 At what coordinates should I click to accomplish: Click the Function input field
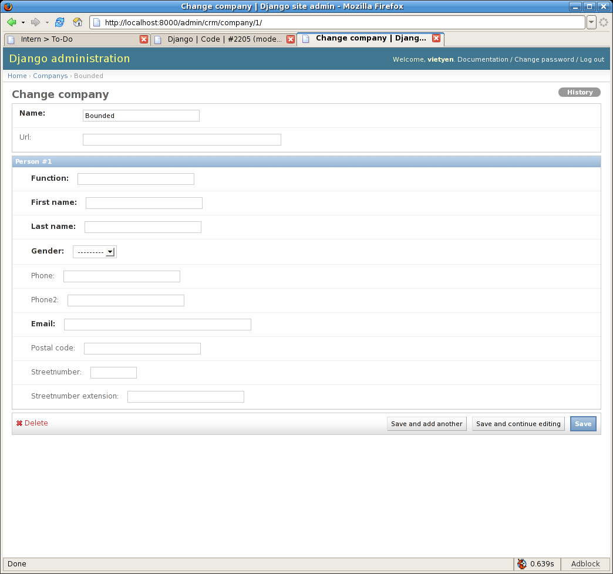pos(136,179)
